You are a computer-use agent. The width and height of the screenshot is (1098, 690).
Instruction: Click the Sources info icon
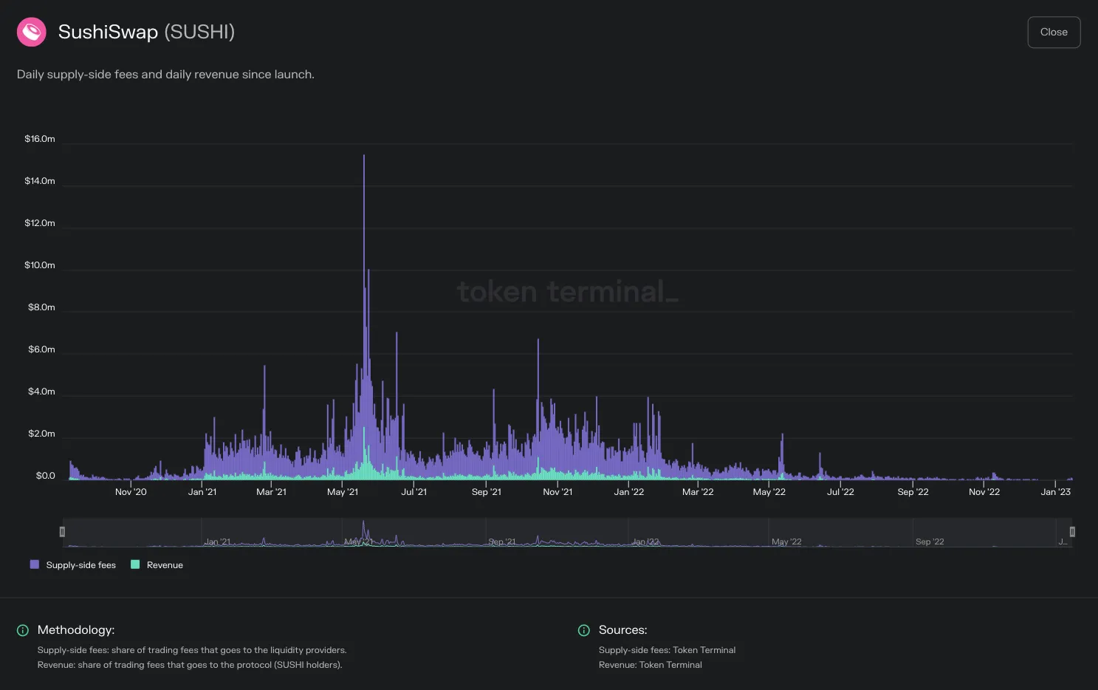click(584, 630)
